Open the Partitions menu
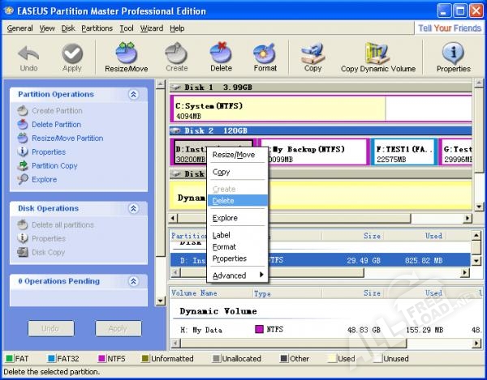 tap(97, 28)
